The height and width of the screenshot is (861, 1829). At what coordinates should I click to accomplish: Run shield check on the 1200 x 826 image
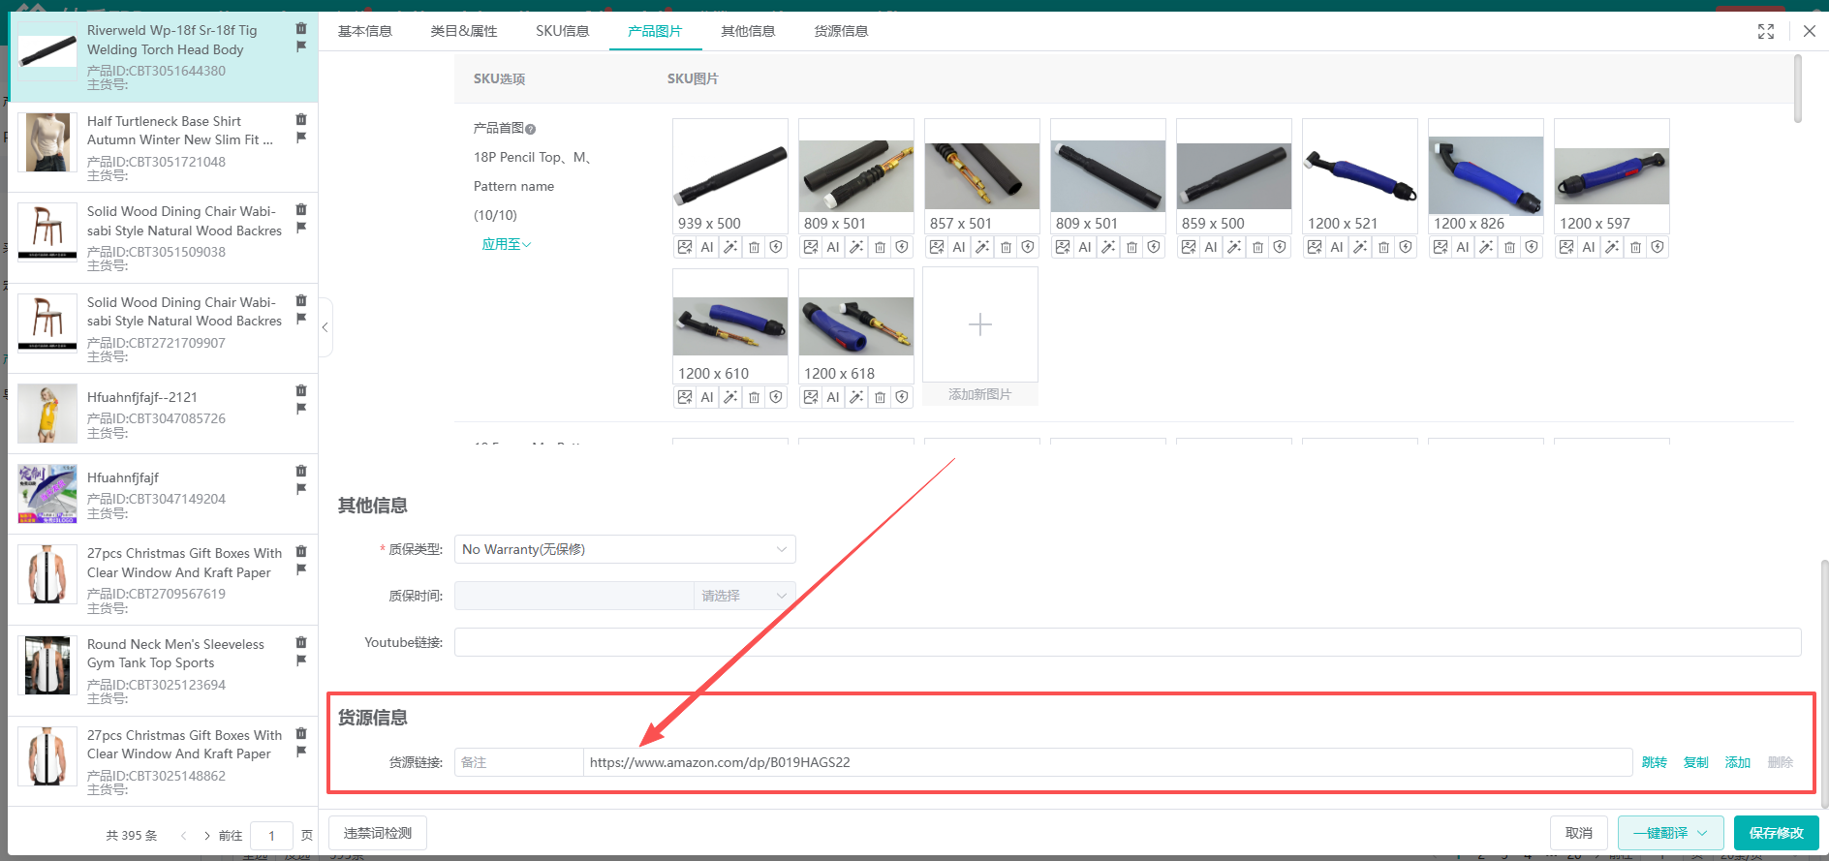click(x=1532, y=247)
